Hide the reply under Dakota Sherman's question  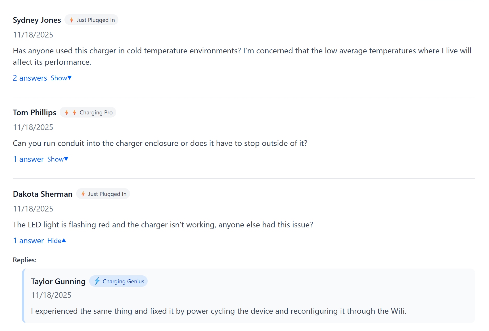pyautogui.click(x=56, y=240)
